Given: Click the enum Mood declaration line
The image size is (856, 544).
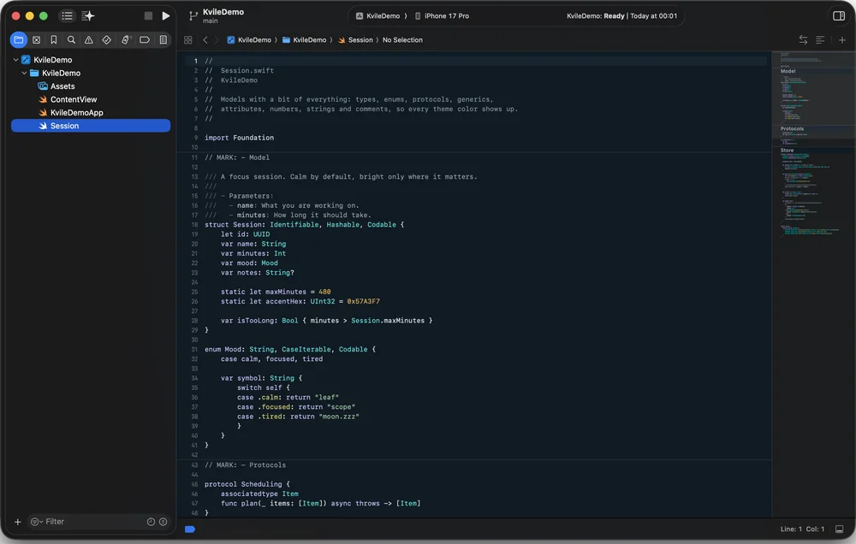Looking at the screenshot, I should pos(290,349).
